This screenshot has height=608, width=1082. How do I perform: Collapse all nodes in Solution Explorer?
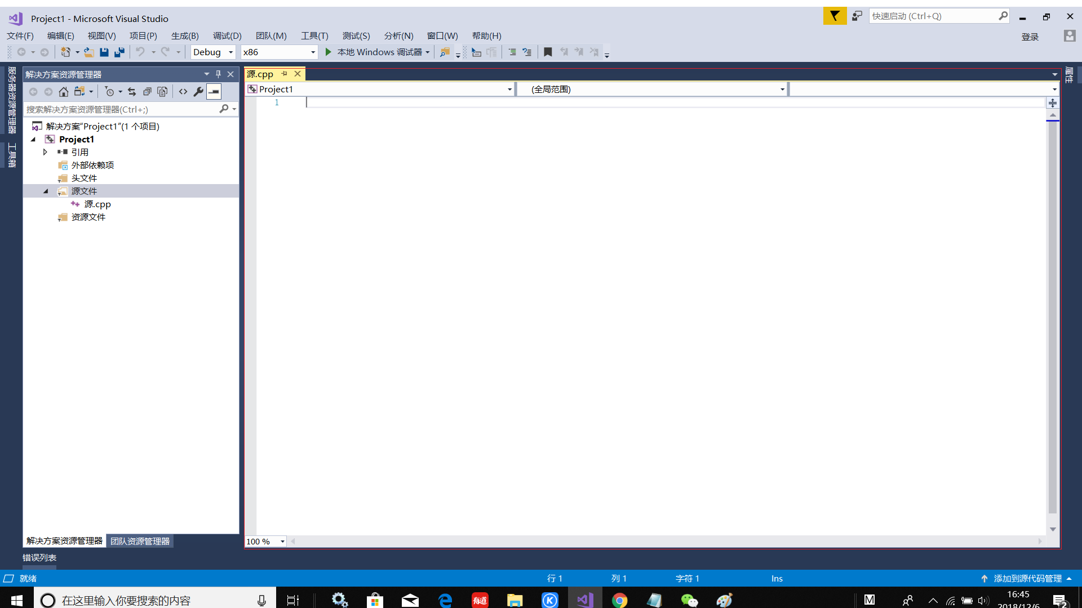point(147,92)
